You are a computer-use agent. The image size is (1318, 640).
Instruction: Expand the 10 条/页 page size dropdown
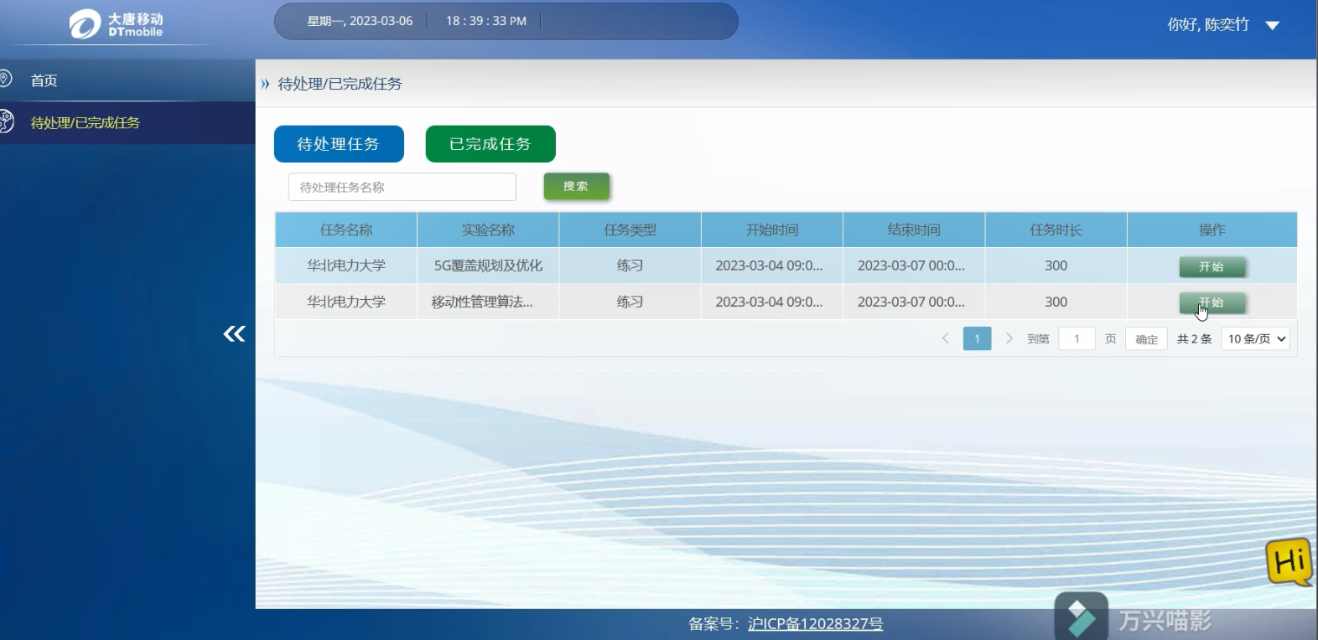1255,338
